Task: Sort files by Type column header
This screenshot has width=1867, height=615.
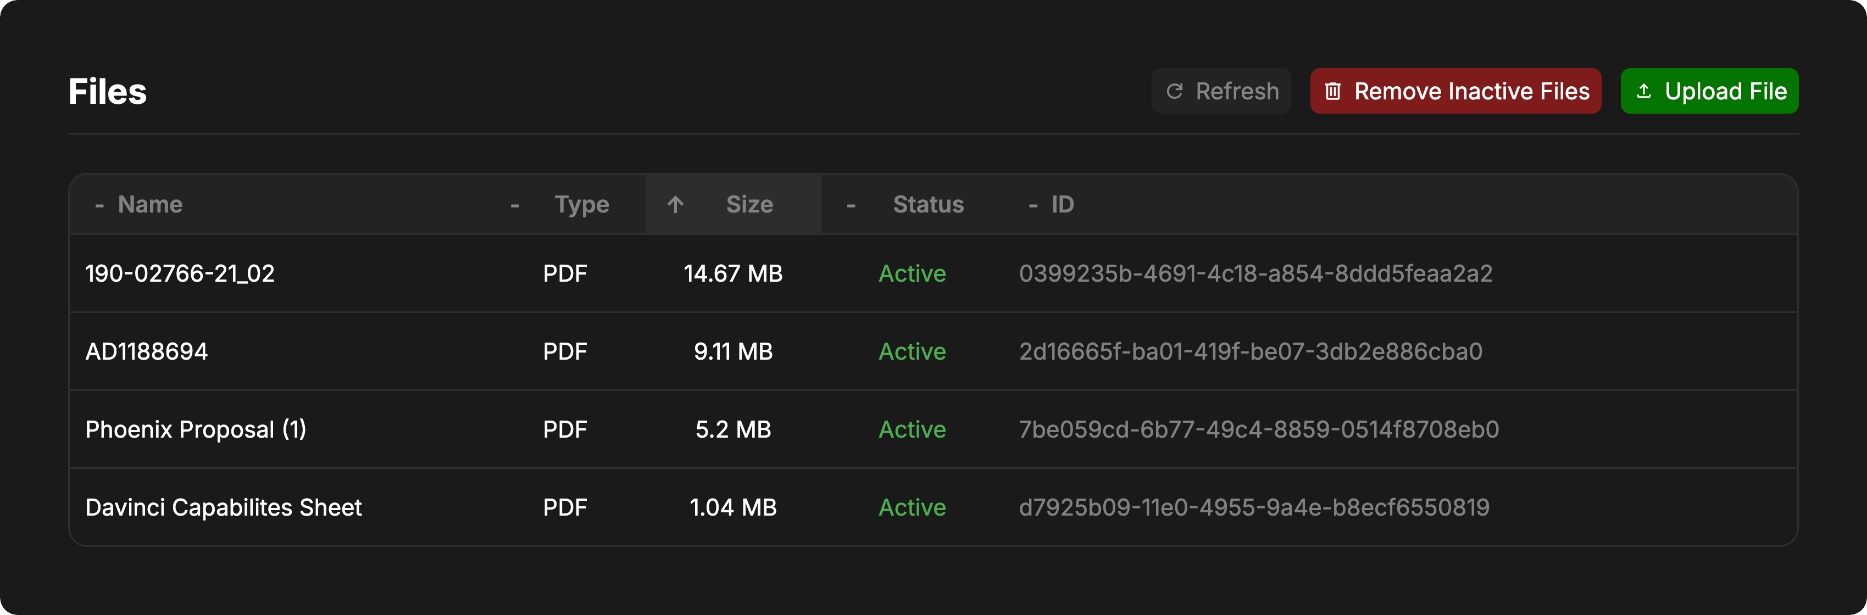Action: click(x=581, y=204)
